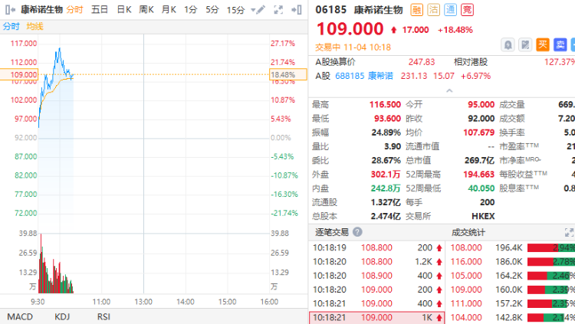Screen dimensions: 575x324
Task: Collapse the A-share info section chevron
Action: (449, 90)
